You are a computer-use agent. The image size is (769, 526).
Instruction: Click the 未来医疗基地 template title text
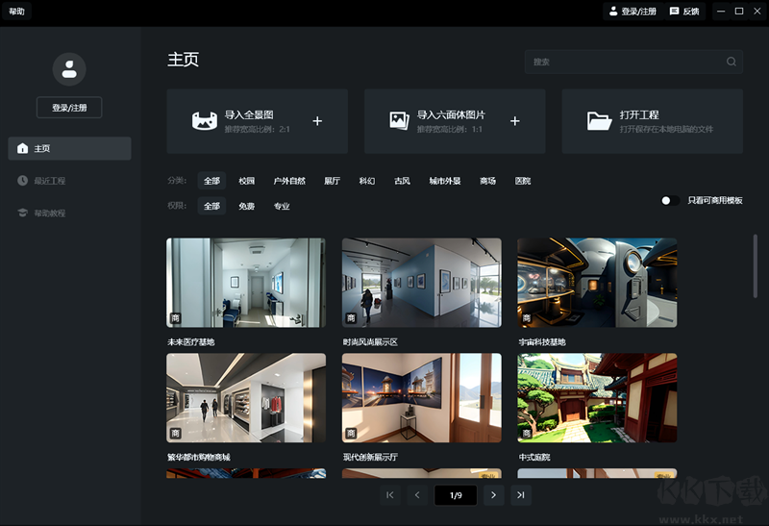click(x=191, y=342)
